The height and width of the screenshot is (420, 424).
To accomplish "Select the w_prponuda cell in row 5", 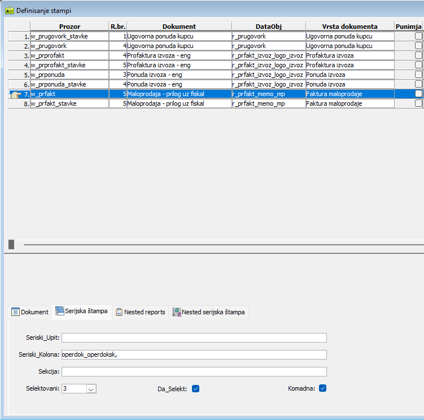I will pyautogui.click(x=69, y=75).
